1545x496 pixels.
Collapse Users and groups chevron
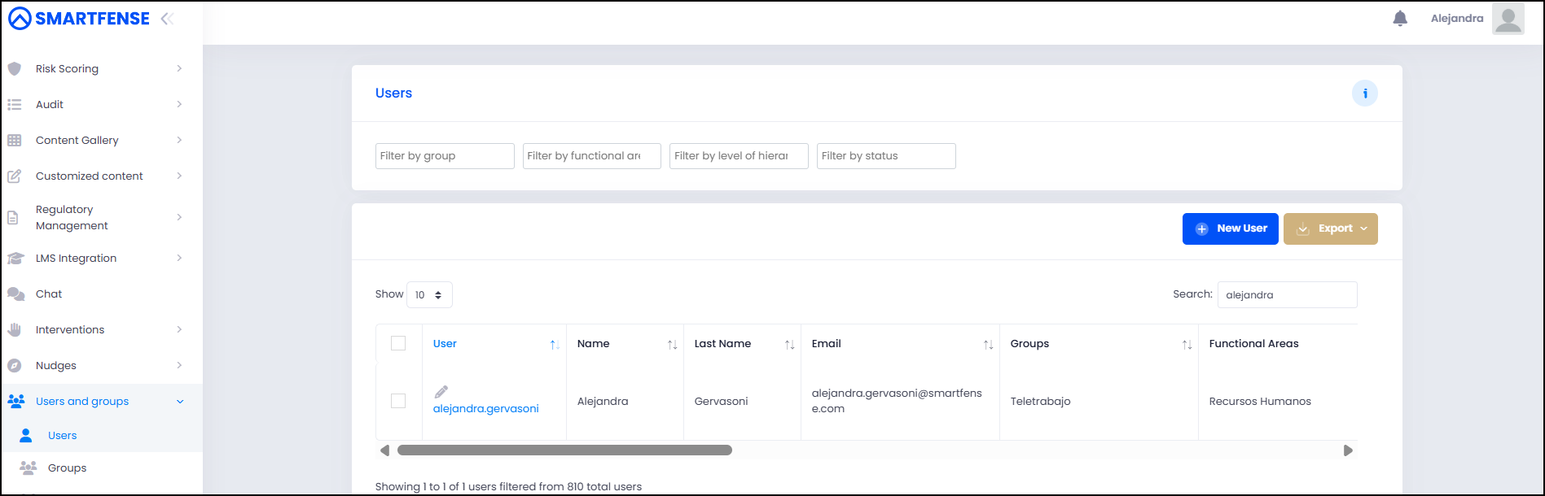tap(180, 402)
